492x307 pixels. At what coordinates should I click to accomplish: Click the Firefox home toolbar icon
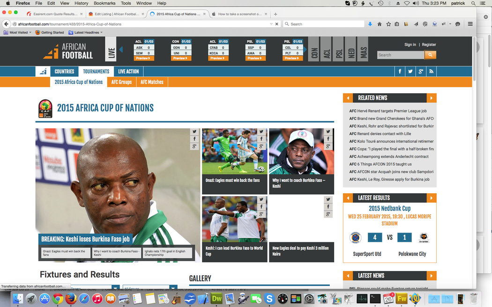point(379,24)
